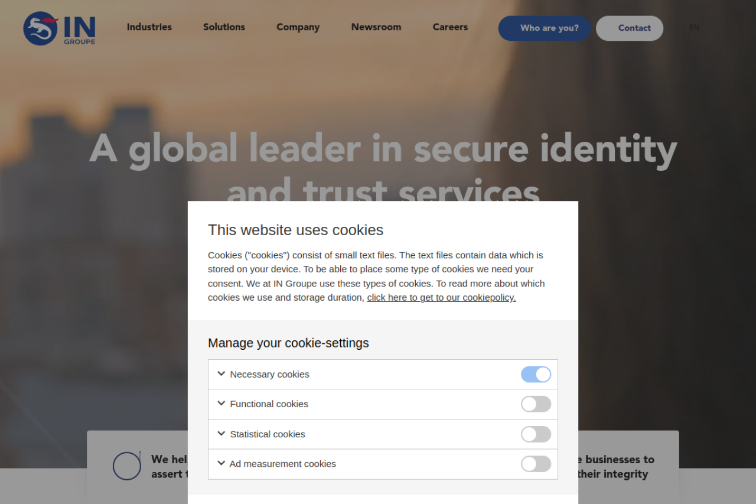756x504 pixels.
Task: Click the "This website uses cookies" heading
Action: tap(295, 230)
